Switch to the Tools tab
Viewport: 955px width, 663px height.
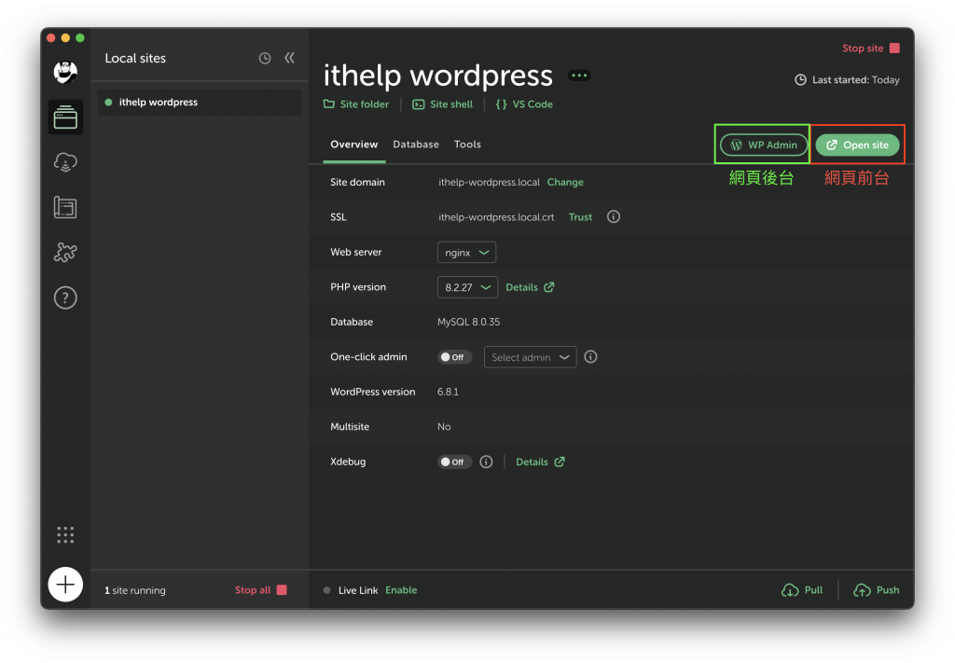[467, 145]
